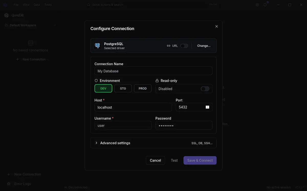Click the Port stepper arrows
307x191 pixels.
tap(207, 107)
